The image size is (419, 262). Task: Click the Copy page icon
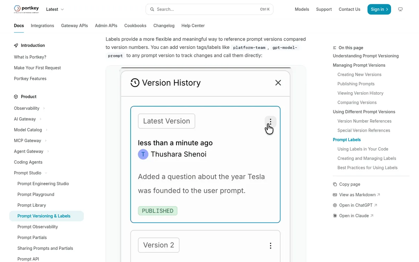335,184
